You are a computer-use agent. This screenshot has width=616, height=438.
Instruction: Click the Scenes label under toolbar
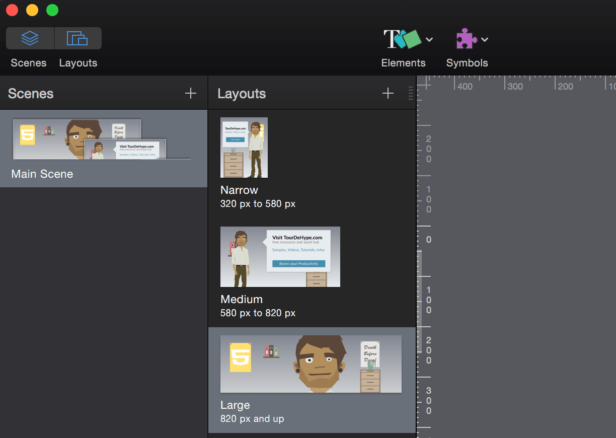[x=29, y=63]
